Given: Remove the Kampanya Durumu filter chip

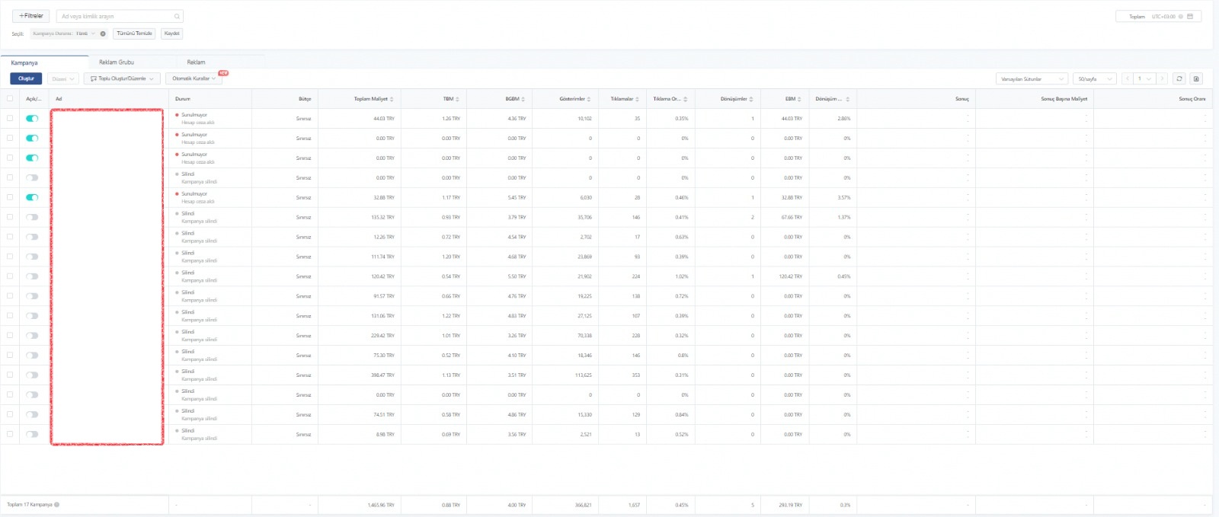Looking at the screenshot, I should (x=103, y=34).
